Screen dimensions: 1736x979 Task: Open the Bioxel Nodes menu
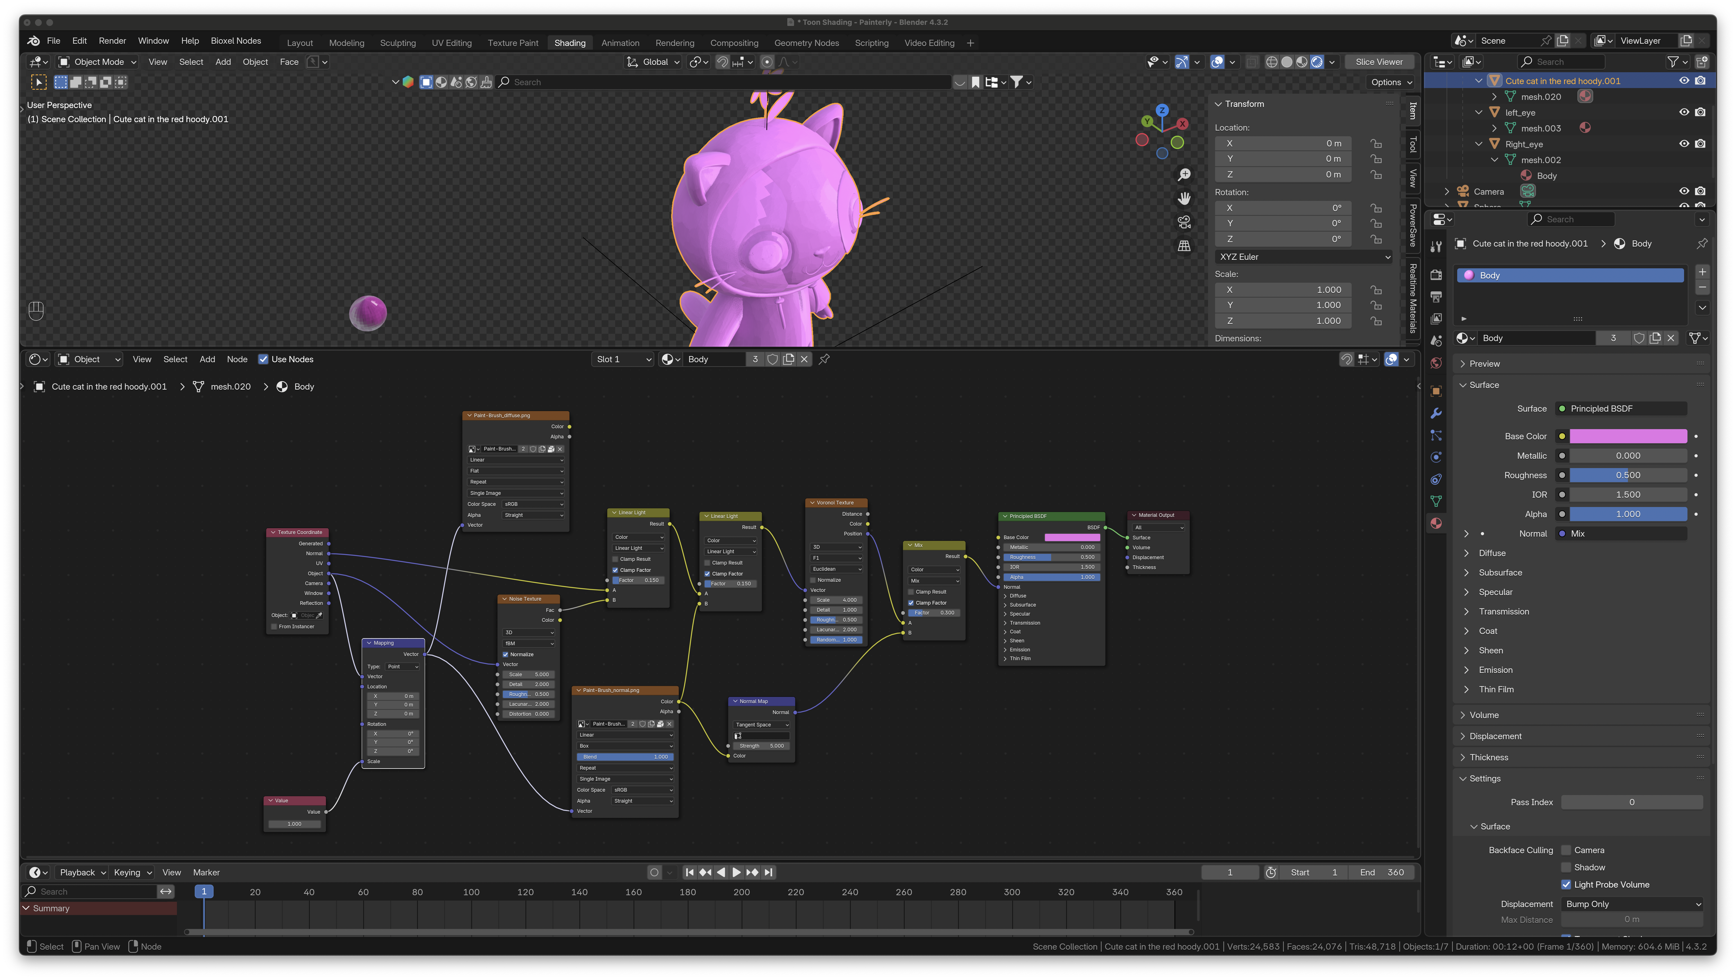[x=236, y=41]
